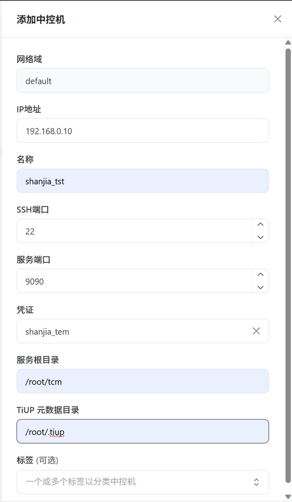Decrement 服务端口 using the down arrow
The height and width of the screenshot is (502, 292).
point(261,287)
